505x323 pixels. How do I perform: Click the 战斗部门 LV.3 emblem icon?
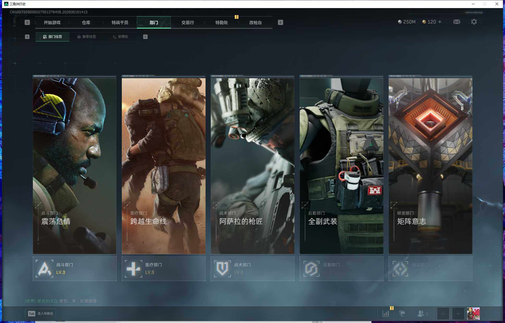44,269
